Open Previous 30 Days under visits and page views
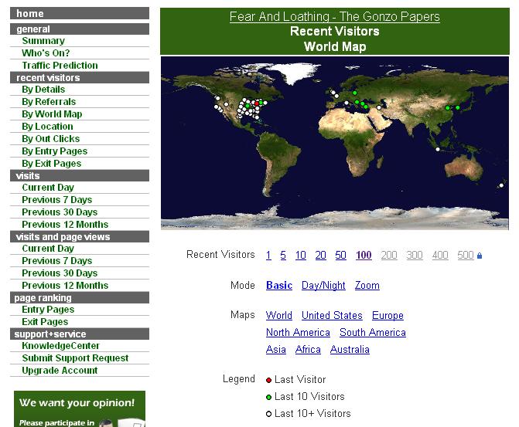This screenshot has width=519, height=427. coord(60,273)
